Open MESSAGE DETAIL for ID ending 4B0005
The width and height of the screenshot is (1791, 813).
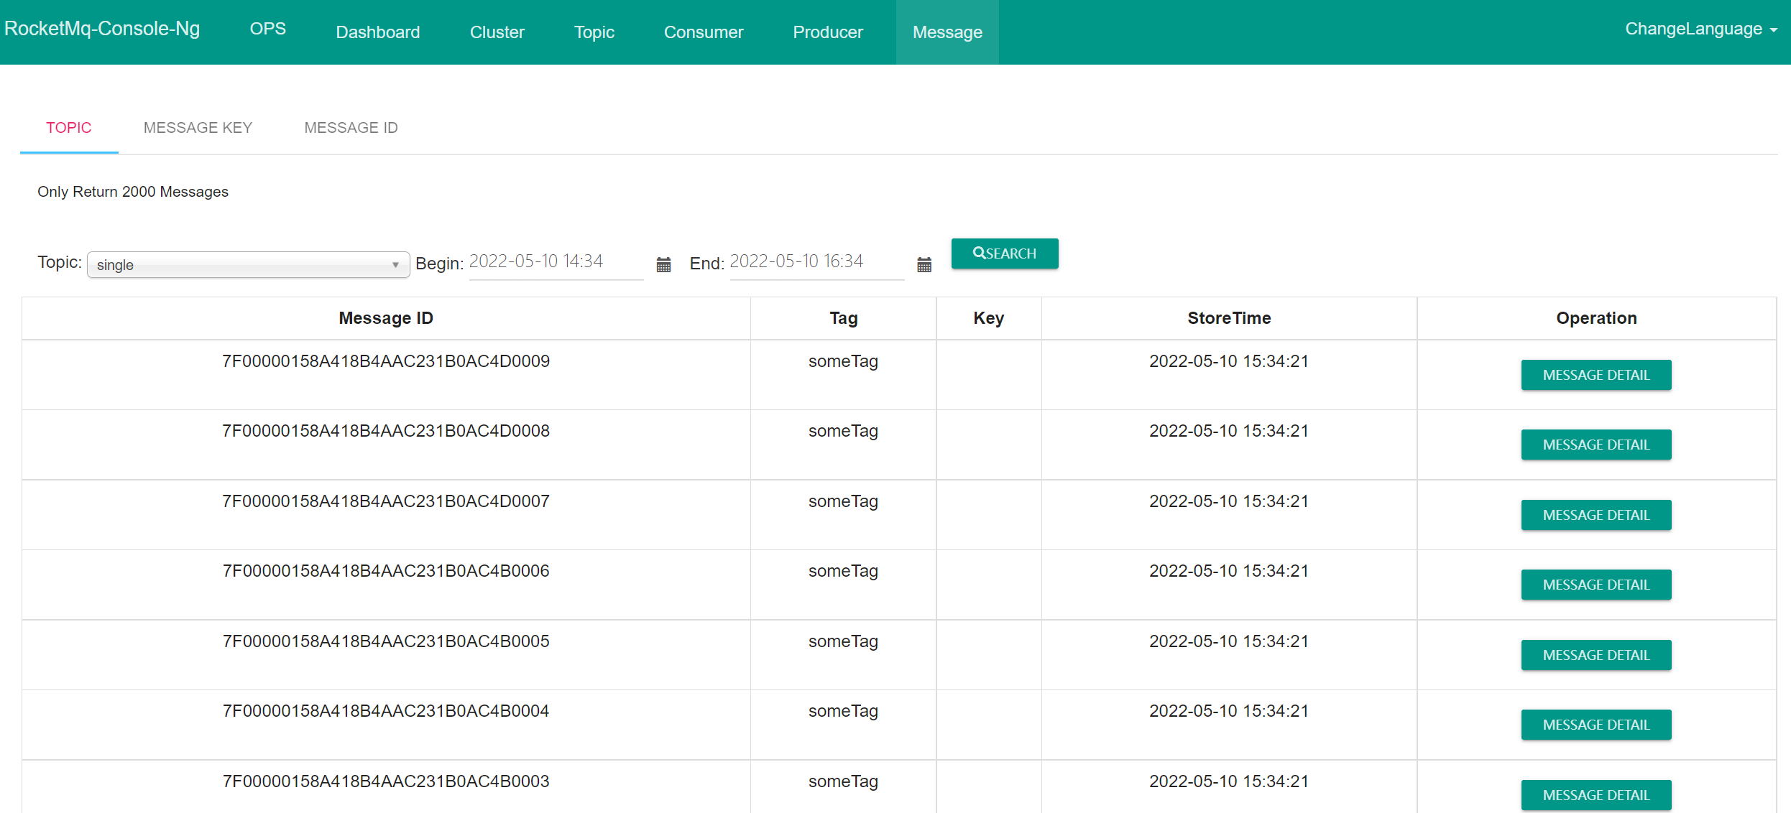pyautogui.click(x=1596, y=655)
